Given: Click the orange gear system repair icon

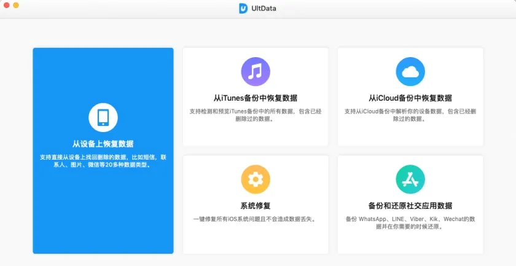Looking at the screenshot, I should (256, 179).
